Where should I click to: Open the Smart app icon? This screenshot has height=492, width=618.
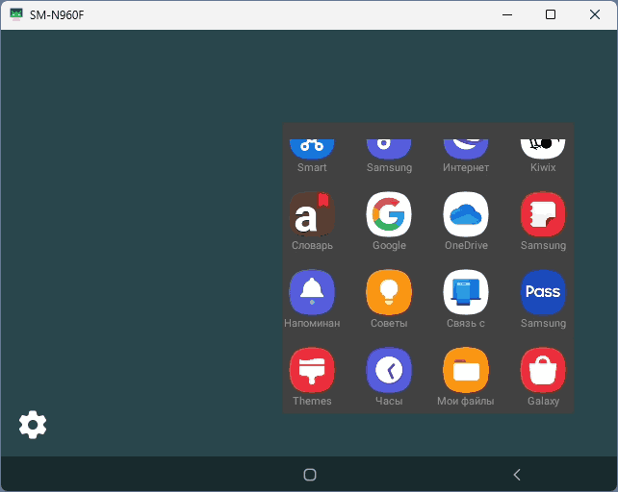pyautogui.click(x=312, y=149)
